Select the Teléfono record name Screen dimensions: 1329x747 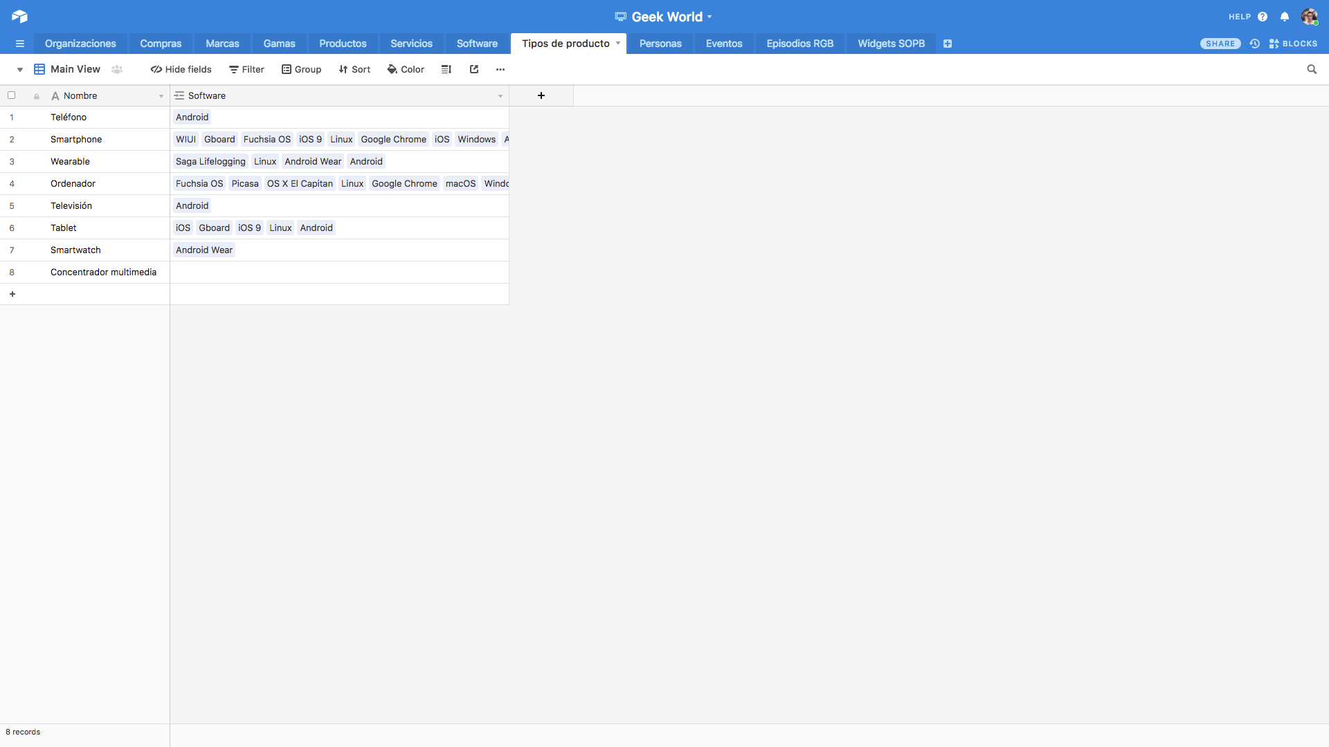pyautogui.click(x=69, y=118)
